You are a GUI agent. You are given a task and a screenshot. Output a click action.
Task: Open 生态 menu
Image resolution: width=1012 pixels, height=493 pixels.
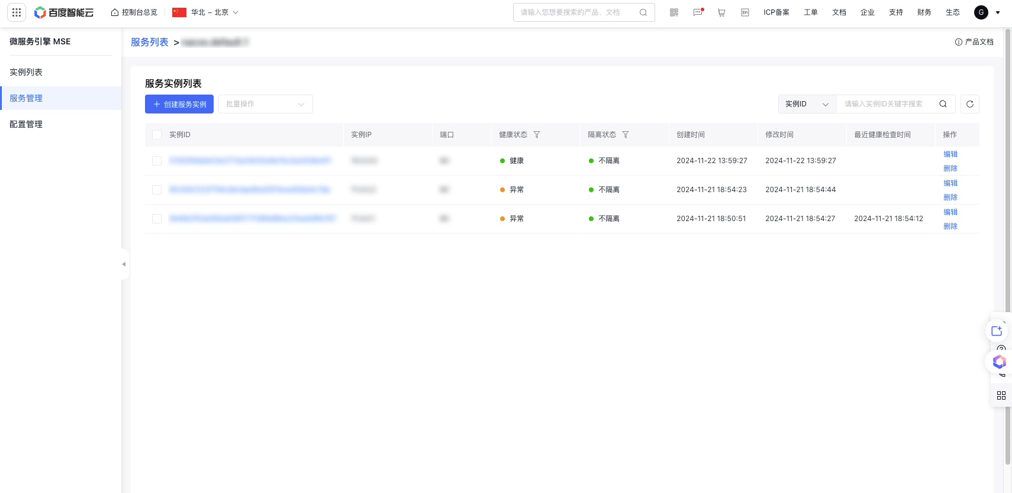(x=953, y=12)
